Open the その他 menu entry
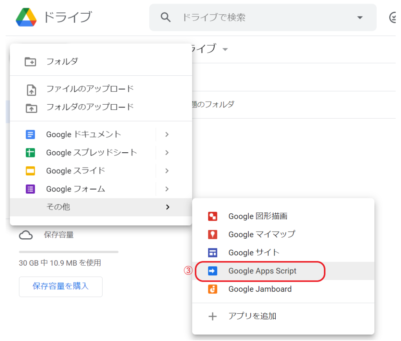 tap(101, 207)
